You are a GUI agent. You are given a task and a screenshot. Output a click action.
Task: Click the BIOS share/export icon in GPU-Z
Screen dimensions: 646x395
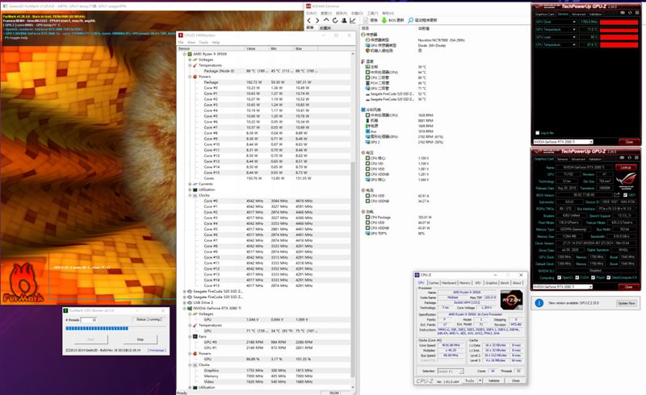[617, 195]
